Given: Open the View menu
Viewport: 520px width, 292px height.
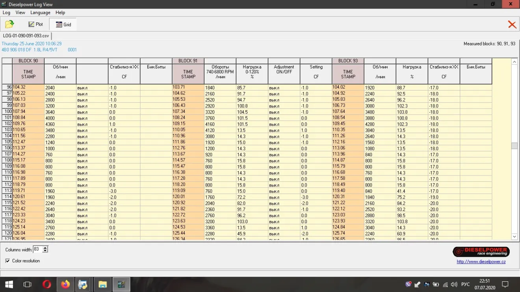Looking at the screenshot, I should 20,13.
